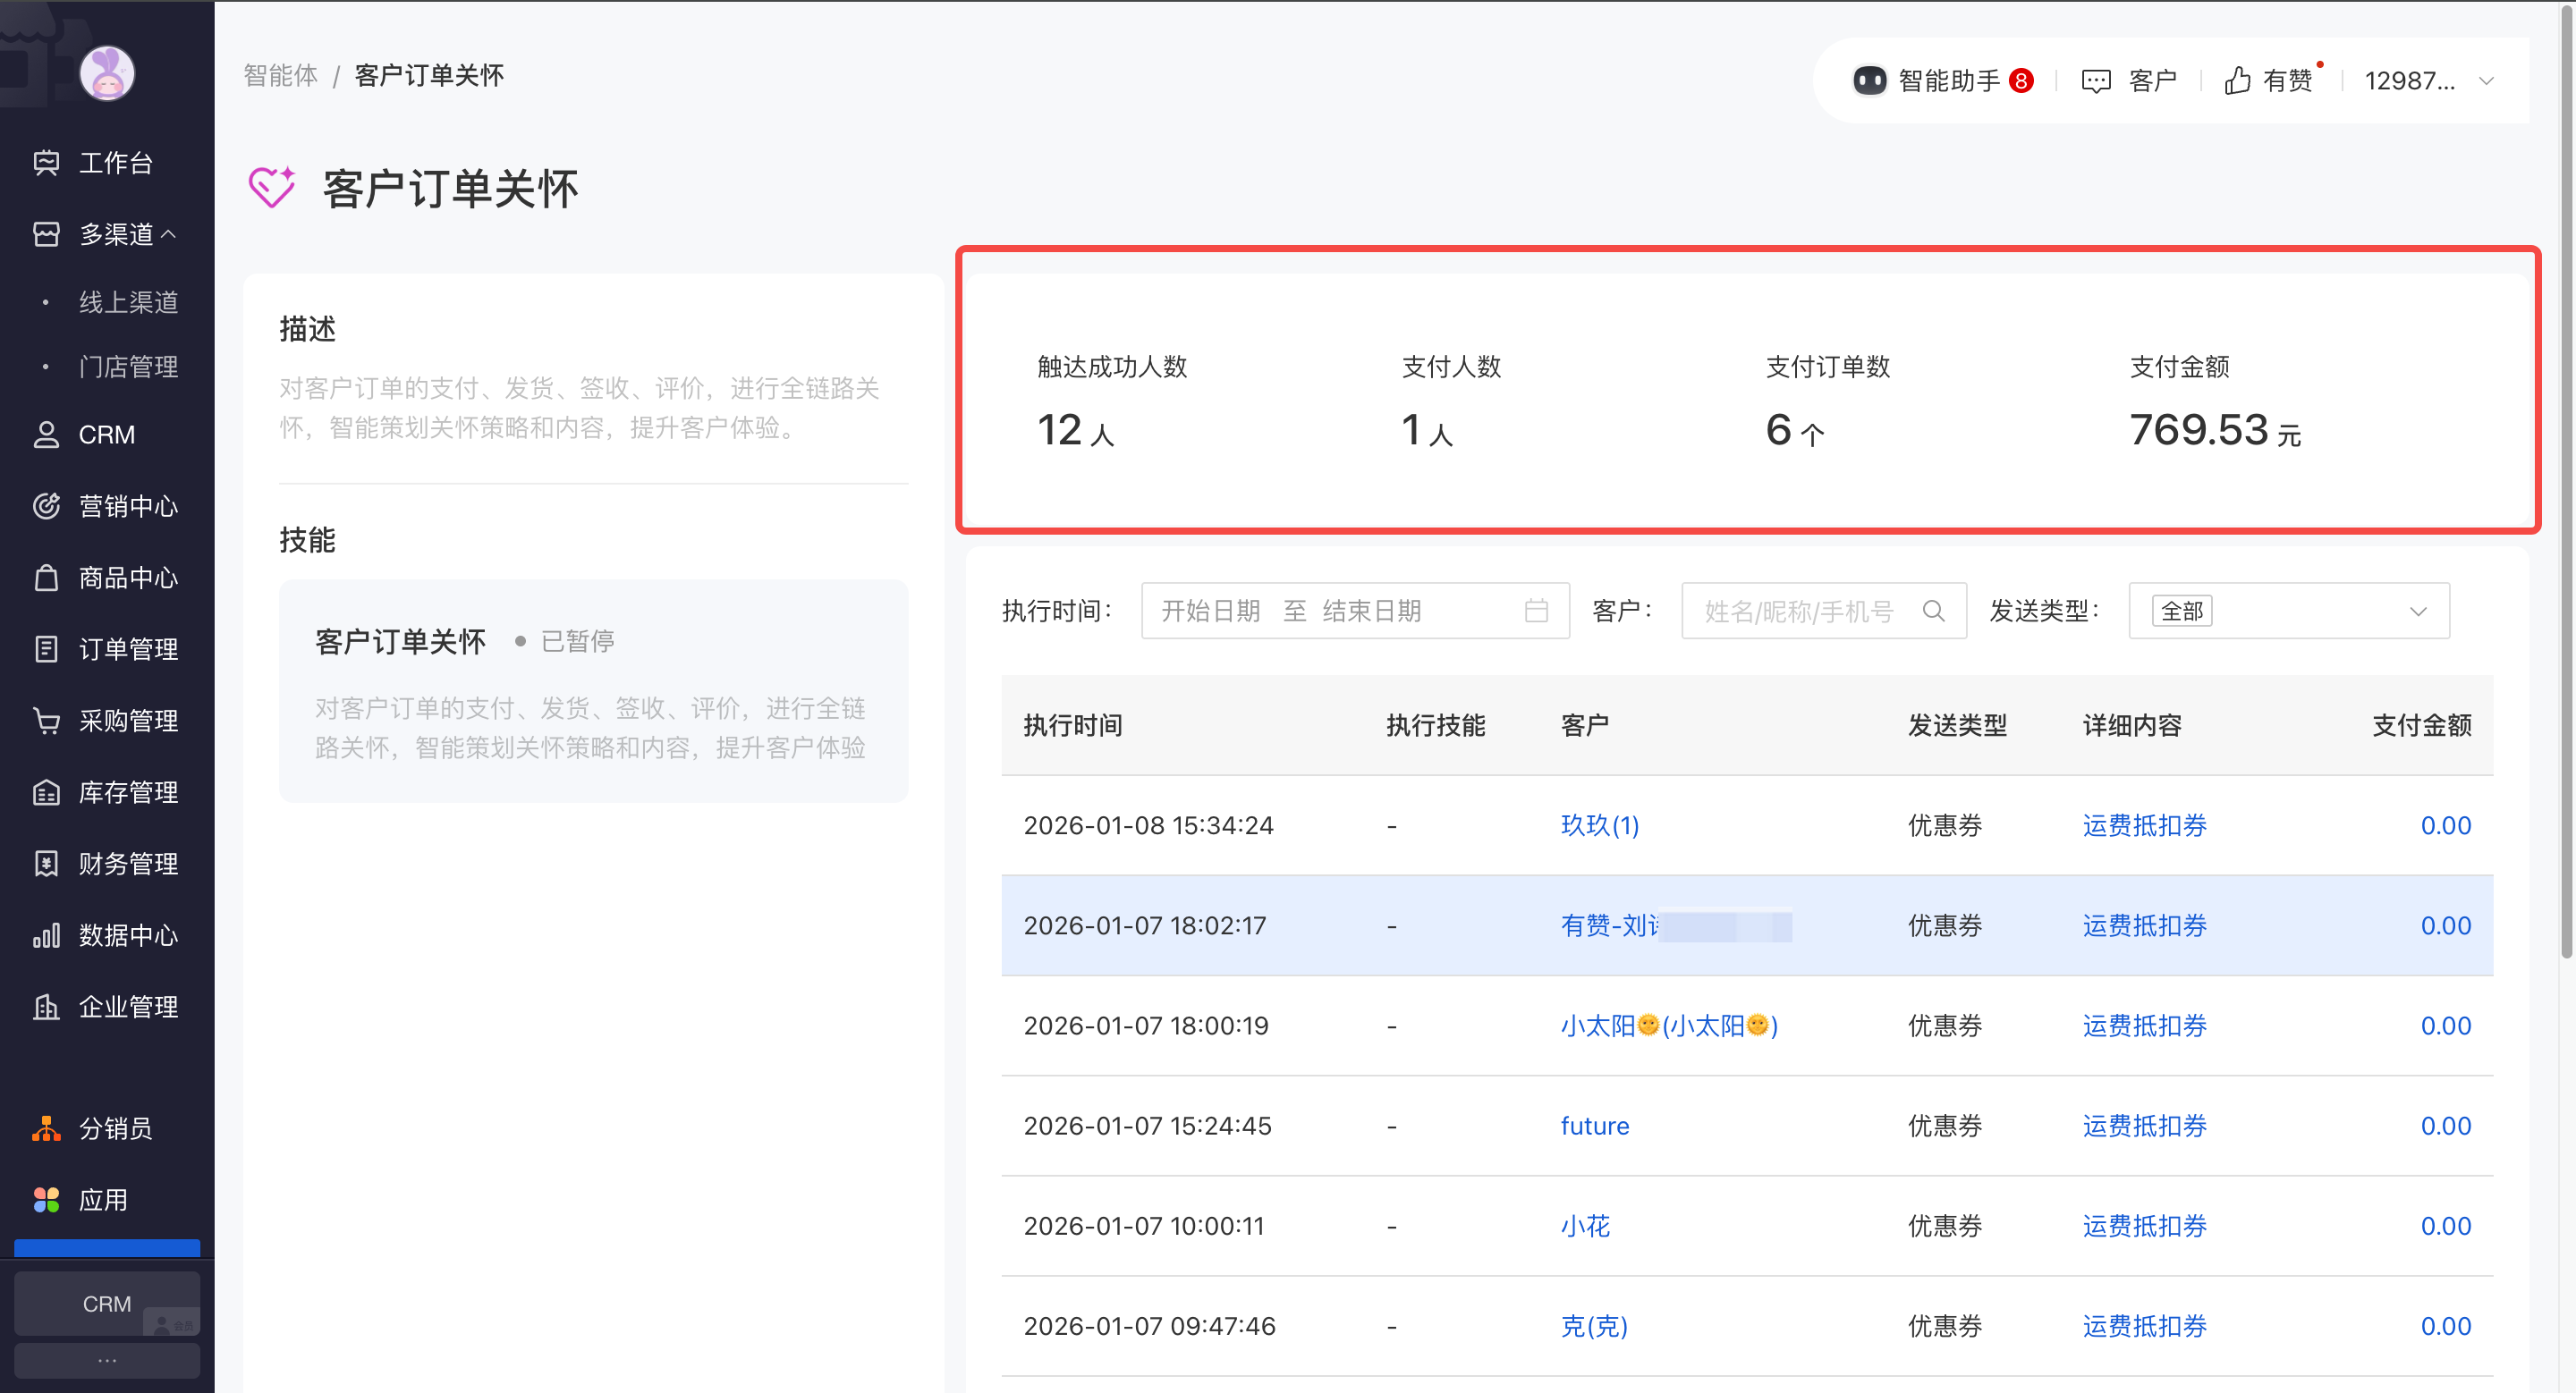Click the 智能助手 robot icon
The image size is (2576, 1393).
click(1869, 81)
